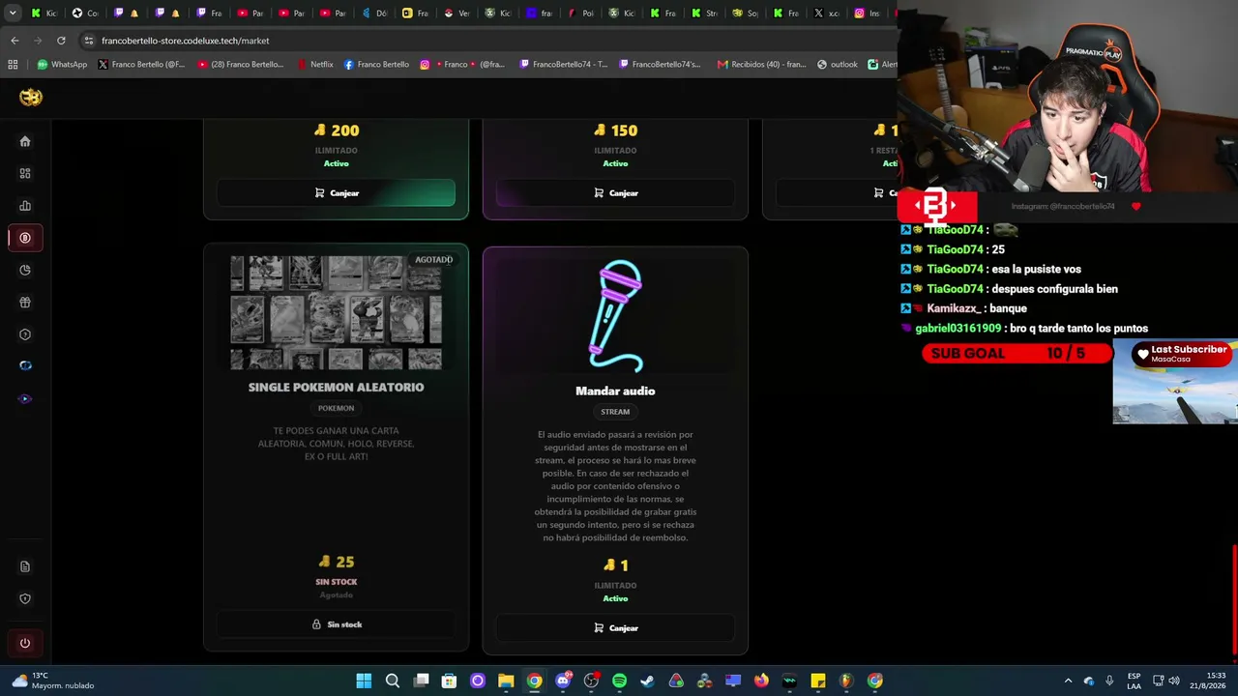
Task: Go back with the browser back arrow
Action: click(x=15, y=41)
